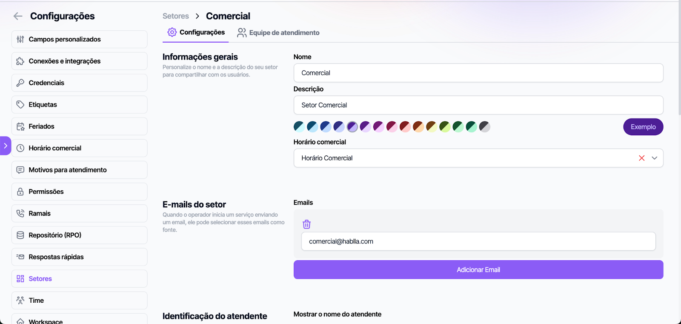This screenshot has width=681, height=324.
Task: Select the Configurações tab
Action: pyautogui.click(x=196, y=32)
